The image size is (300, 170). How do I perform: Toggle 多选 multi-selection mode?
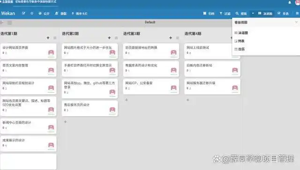coord(283,14)
